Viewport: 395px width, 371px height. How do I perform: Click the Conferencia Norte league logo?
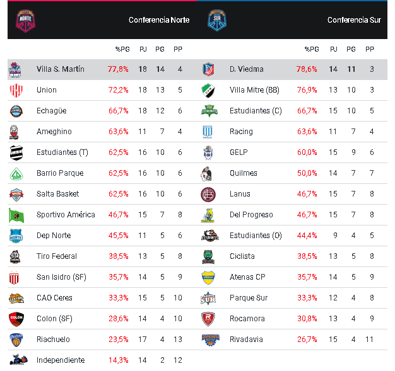[25, 20]
